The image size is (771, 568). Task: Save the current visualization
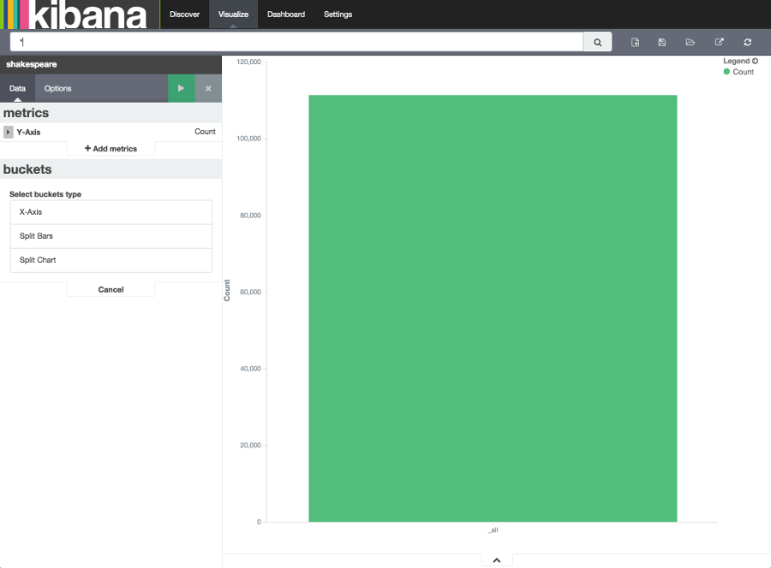661,41
